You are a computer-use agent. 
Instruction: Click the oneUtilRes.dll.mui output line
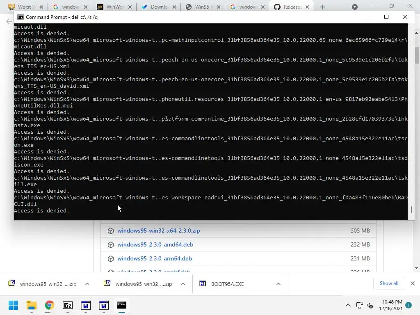coord(43,105)
